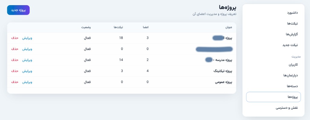Edit the پروژه مدرسه row
310x120 pixels.
(27, 60)
